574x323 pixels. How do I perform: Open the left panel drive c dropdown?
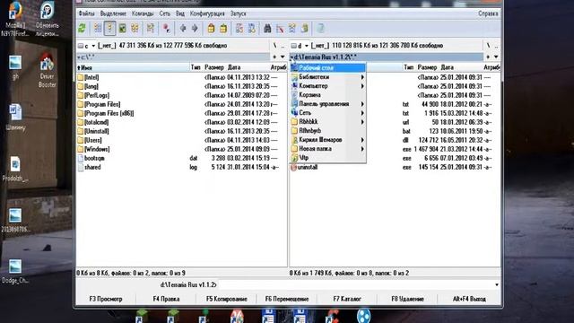click(87, 46)
